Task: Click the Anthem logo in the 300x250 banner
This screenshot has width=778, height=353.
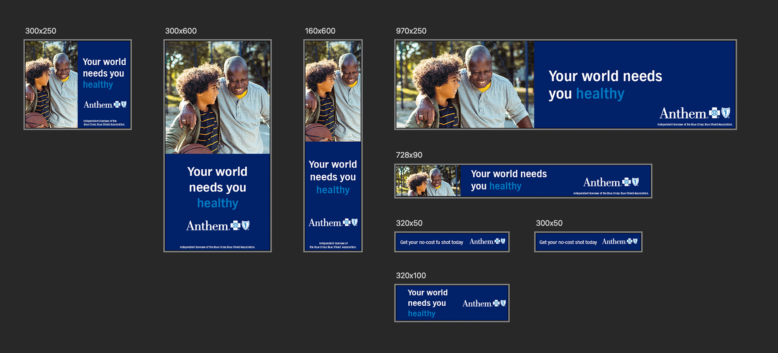Action: click(105, 104)
